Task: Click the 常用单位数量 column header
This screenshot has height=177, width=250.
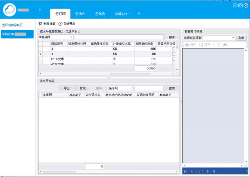Action: pyautogui.click(x=146, y=44)
